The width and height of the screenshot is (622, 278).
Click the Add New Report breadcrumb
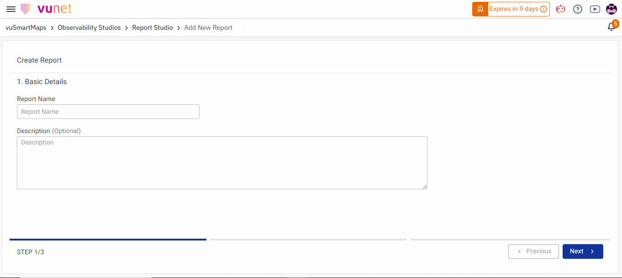(208, 28)
